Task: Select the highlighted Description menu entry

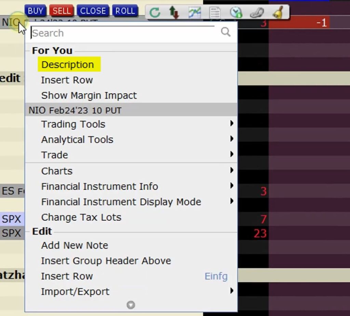Action: 68,65
